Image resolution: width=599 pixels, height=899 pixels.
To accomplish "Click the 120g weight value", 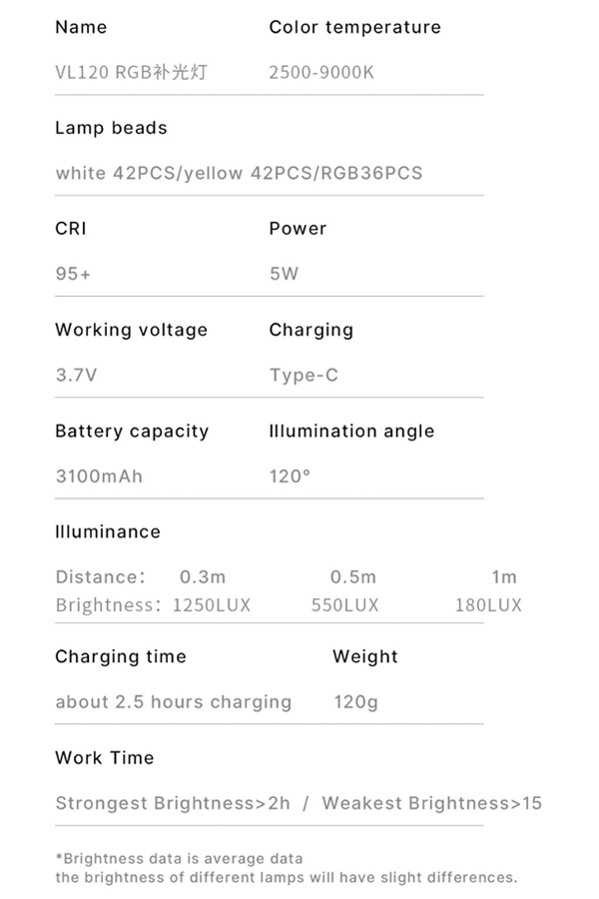I will tap(356, 702).
